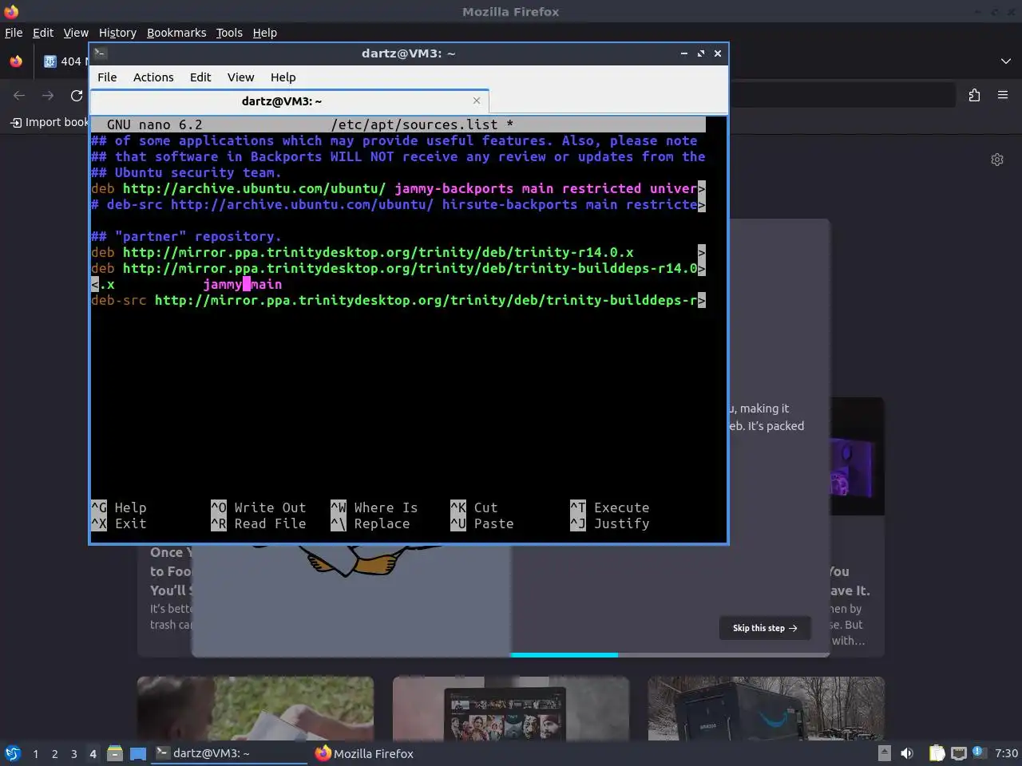Click the '## "partner" repository.' line
The width and height of the screenshot is (1022, 766).
click(186, 236)
